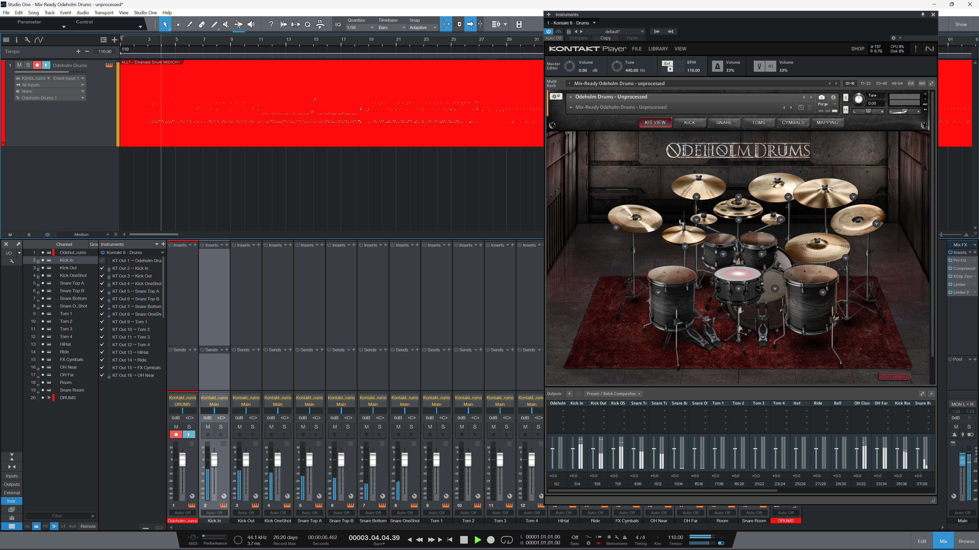Click the tempo value field 110.00
This screenshot has width=979, height=550.
[105, 52]
